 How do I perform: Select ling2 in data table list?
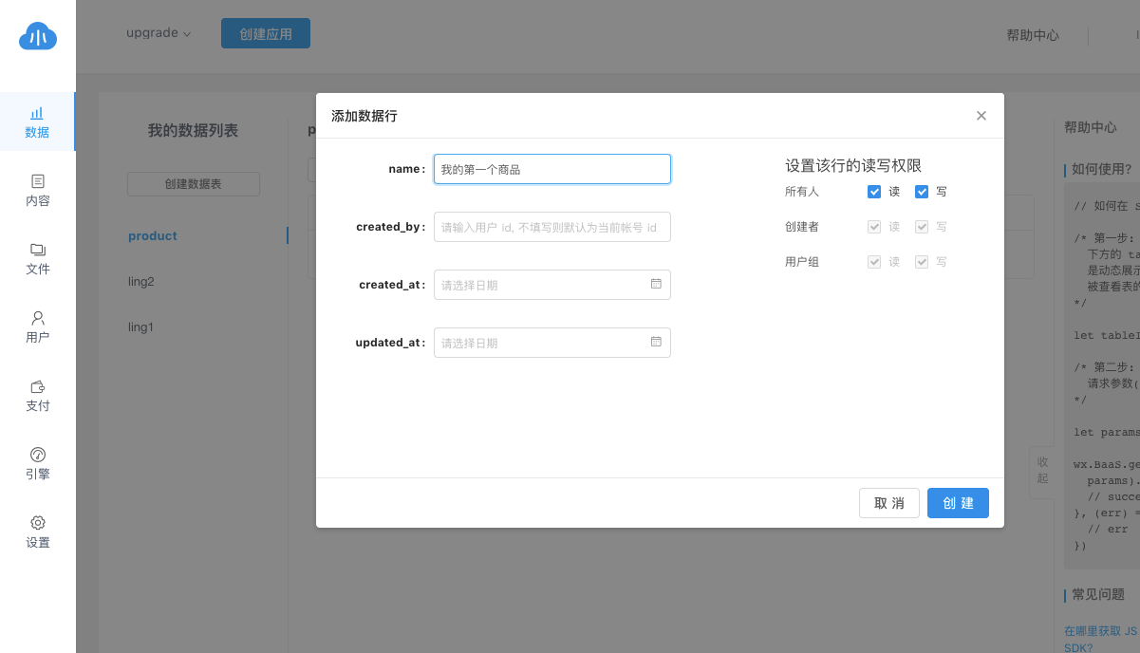tap(141, 282)
